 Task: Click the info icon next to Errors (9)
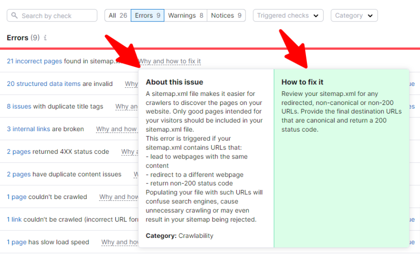click(x=45, y=38)
